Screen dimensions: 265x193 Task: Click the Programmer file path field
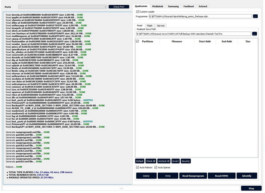[200, 16]
